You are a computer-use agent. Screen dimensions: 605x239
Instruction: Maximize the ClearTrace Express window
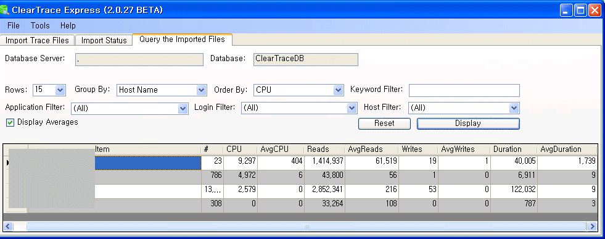point(580,10)
